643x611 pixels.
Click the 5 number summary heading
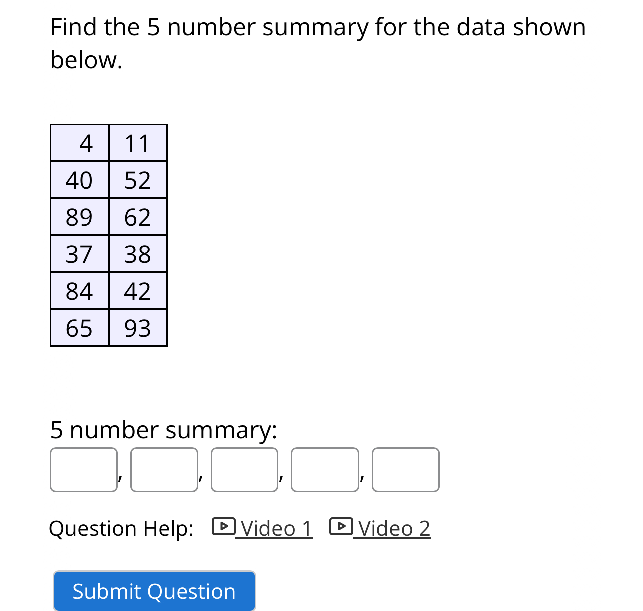163,430
